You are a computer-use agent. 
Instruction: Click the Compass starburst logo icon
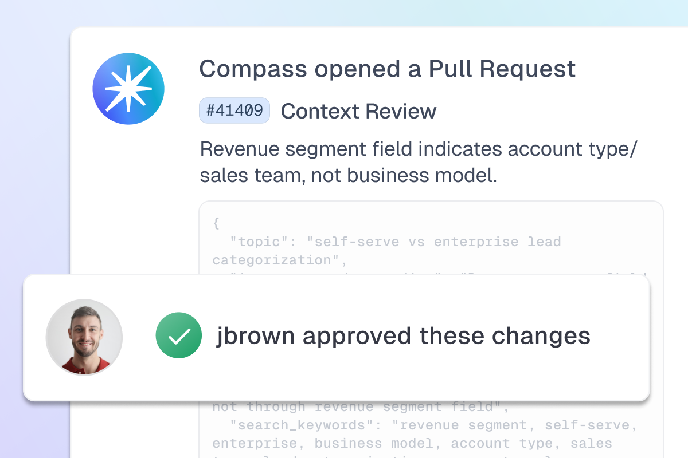click(x=128, y=89)
